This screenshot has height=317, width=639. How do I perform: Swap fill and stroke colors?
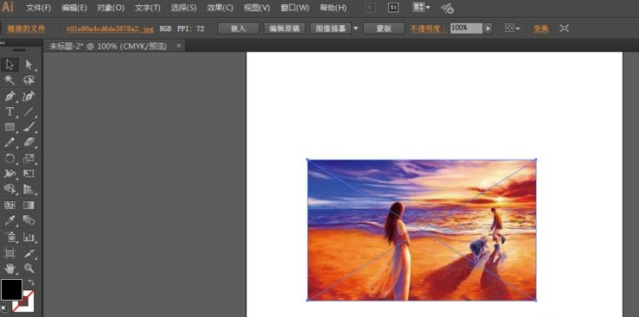point(31,282)
